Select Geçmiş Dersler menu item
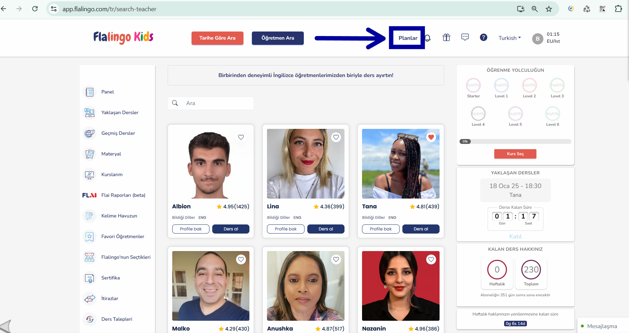Viewport: 629px width, 333px height. (118, 133)
